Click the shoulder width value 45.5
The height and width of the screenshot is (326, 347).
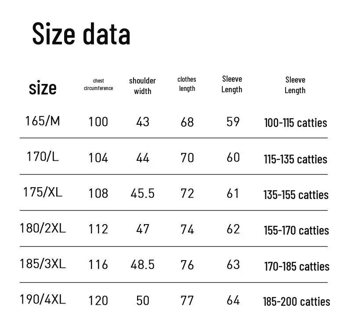point(142,193)
